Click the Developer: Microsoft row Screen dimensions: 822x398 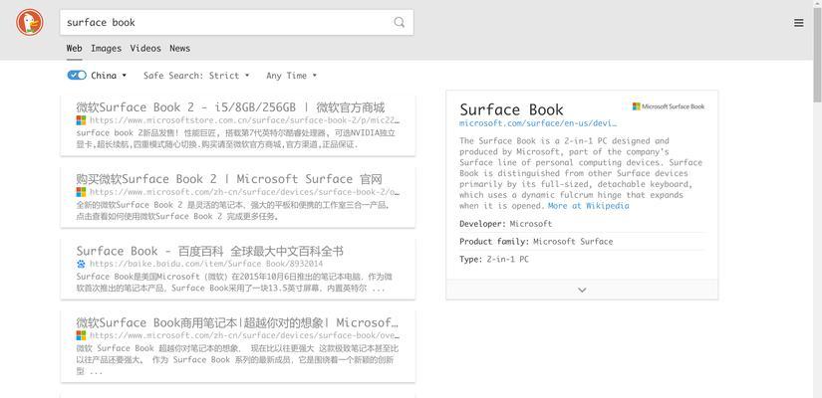tap(583, 224)
